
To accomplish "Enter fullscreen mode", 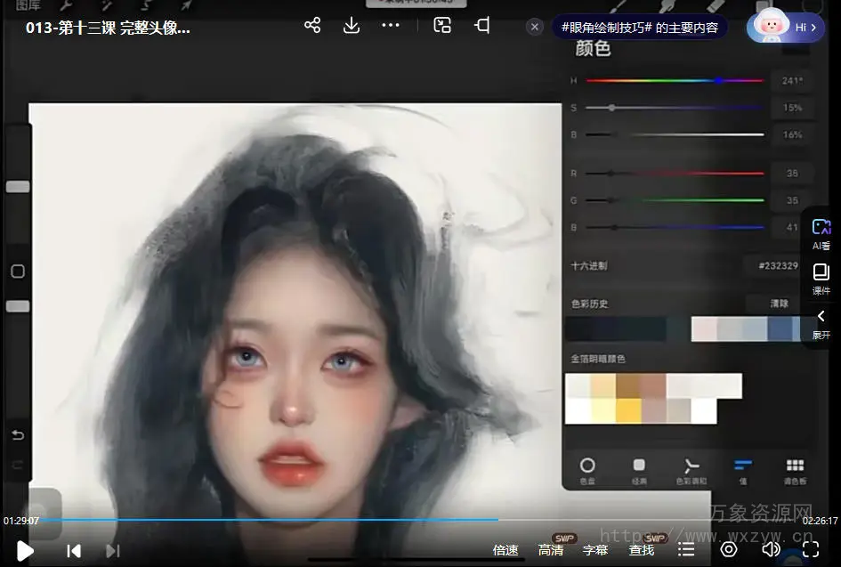I will click(811, 550).
